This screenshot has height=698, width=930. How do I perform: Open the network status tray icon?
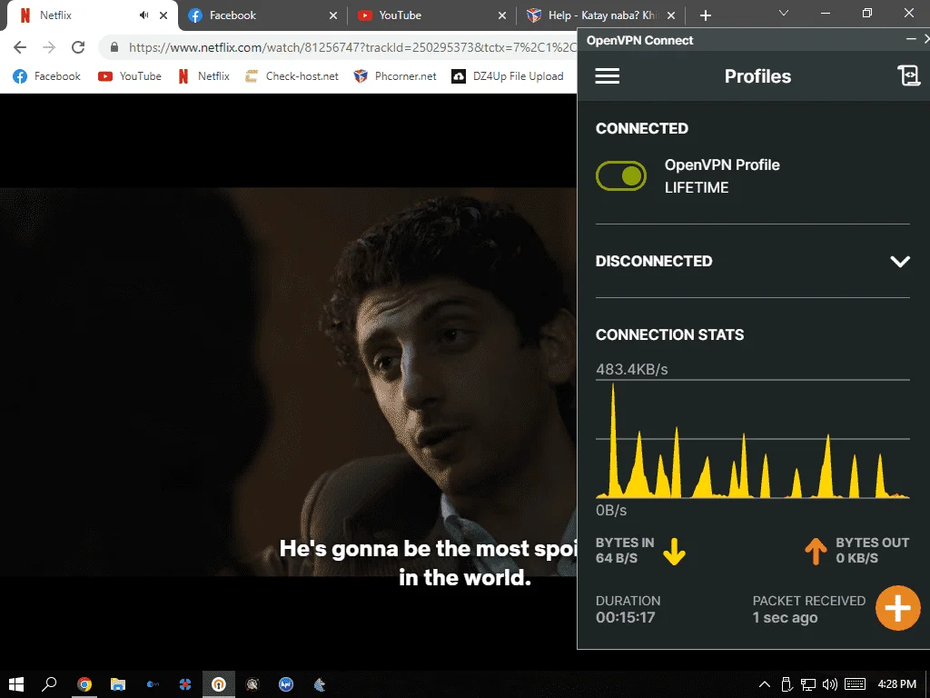[807, 684]
